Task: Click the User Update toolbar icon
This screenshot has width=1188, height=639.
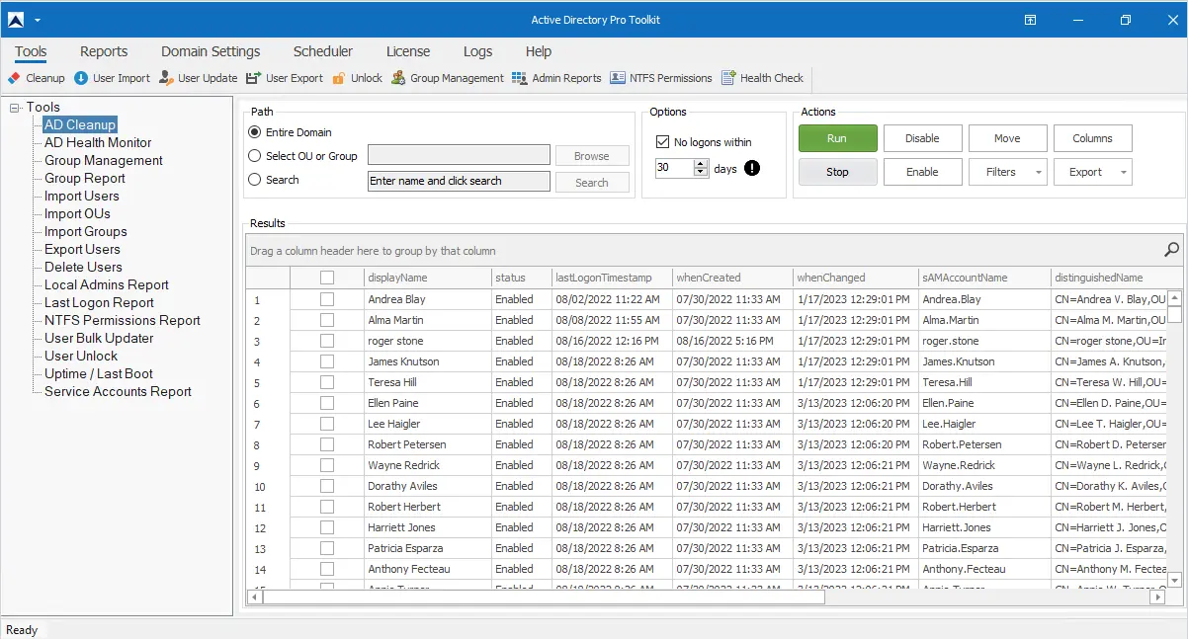Action: tap(166, 78)
